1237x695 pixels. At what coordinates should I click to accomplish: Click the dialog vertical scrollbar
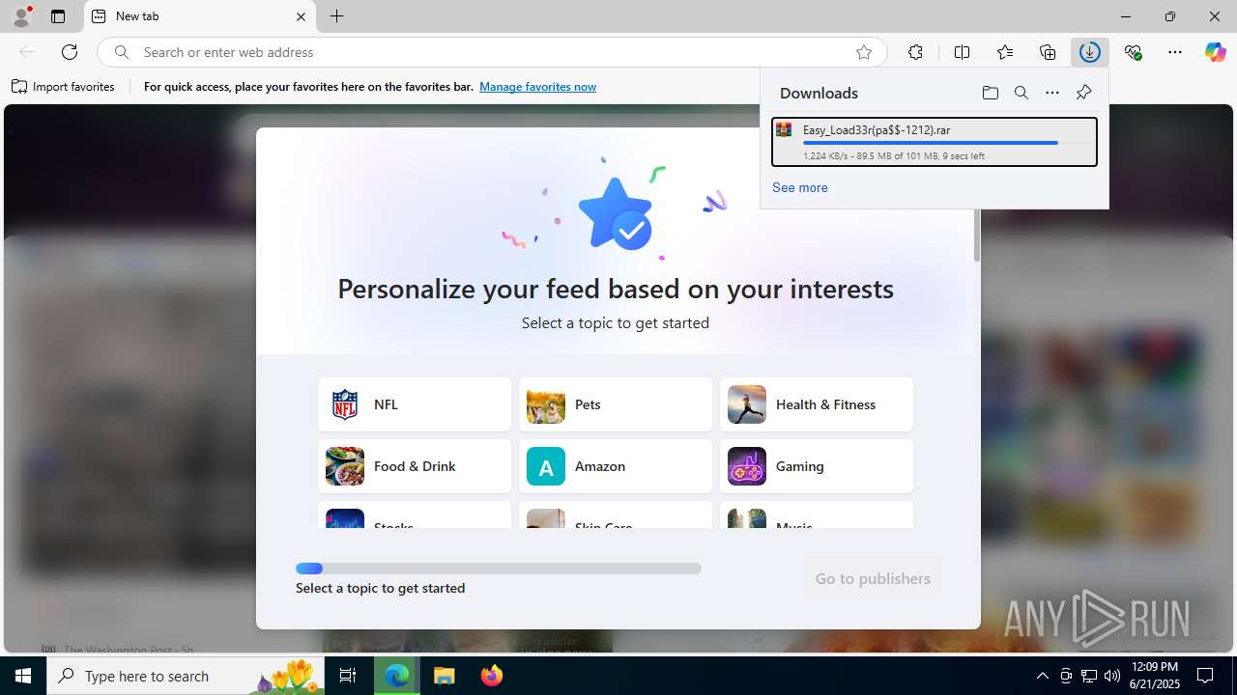pos(977,236)
